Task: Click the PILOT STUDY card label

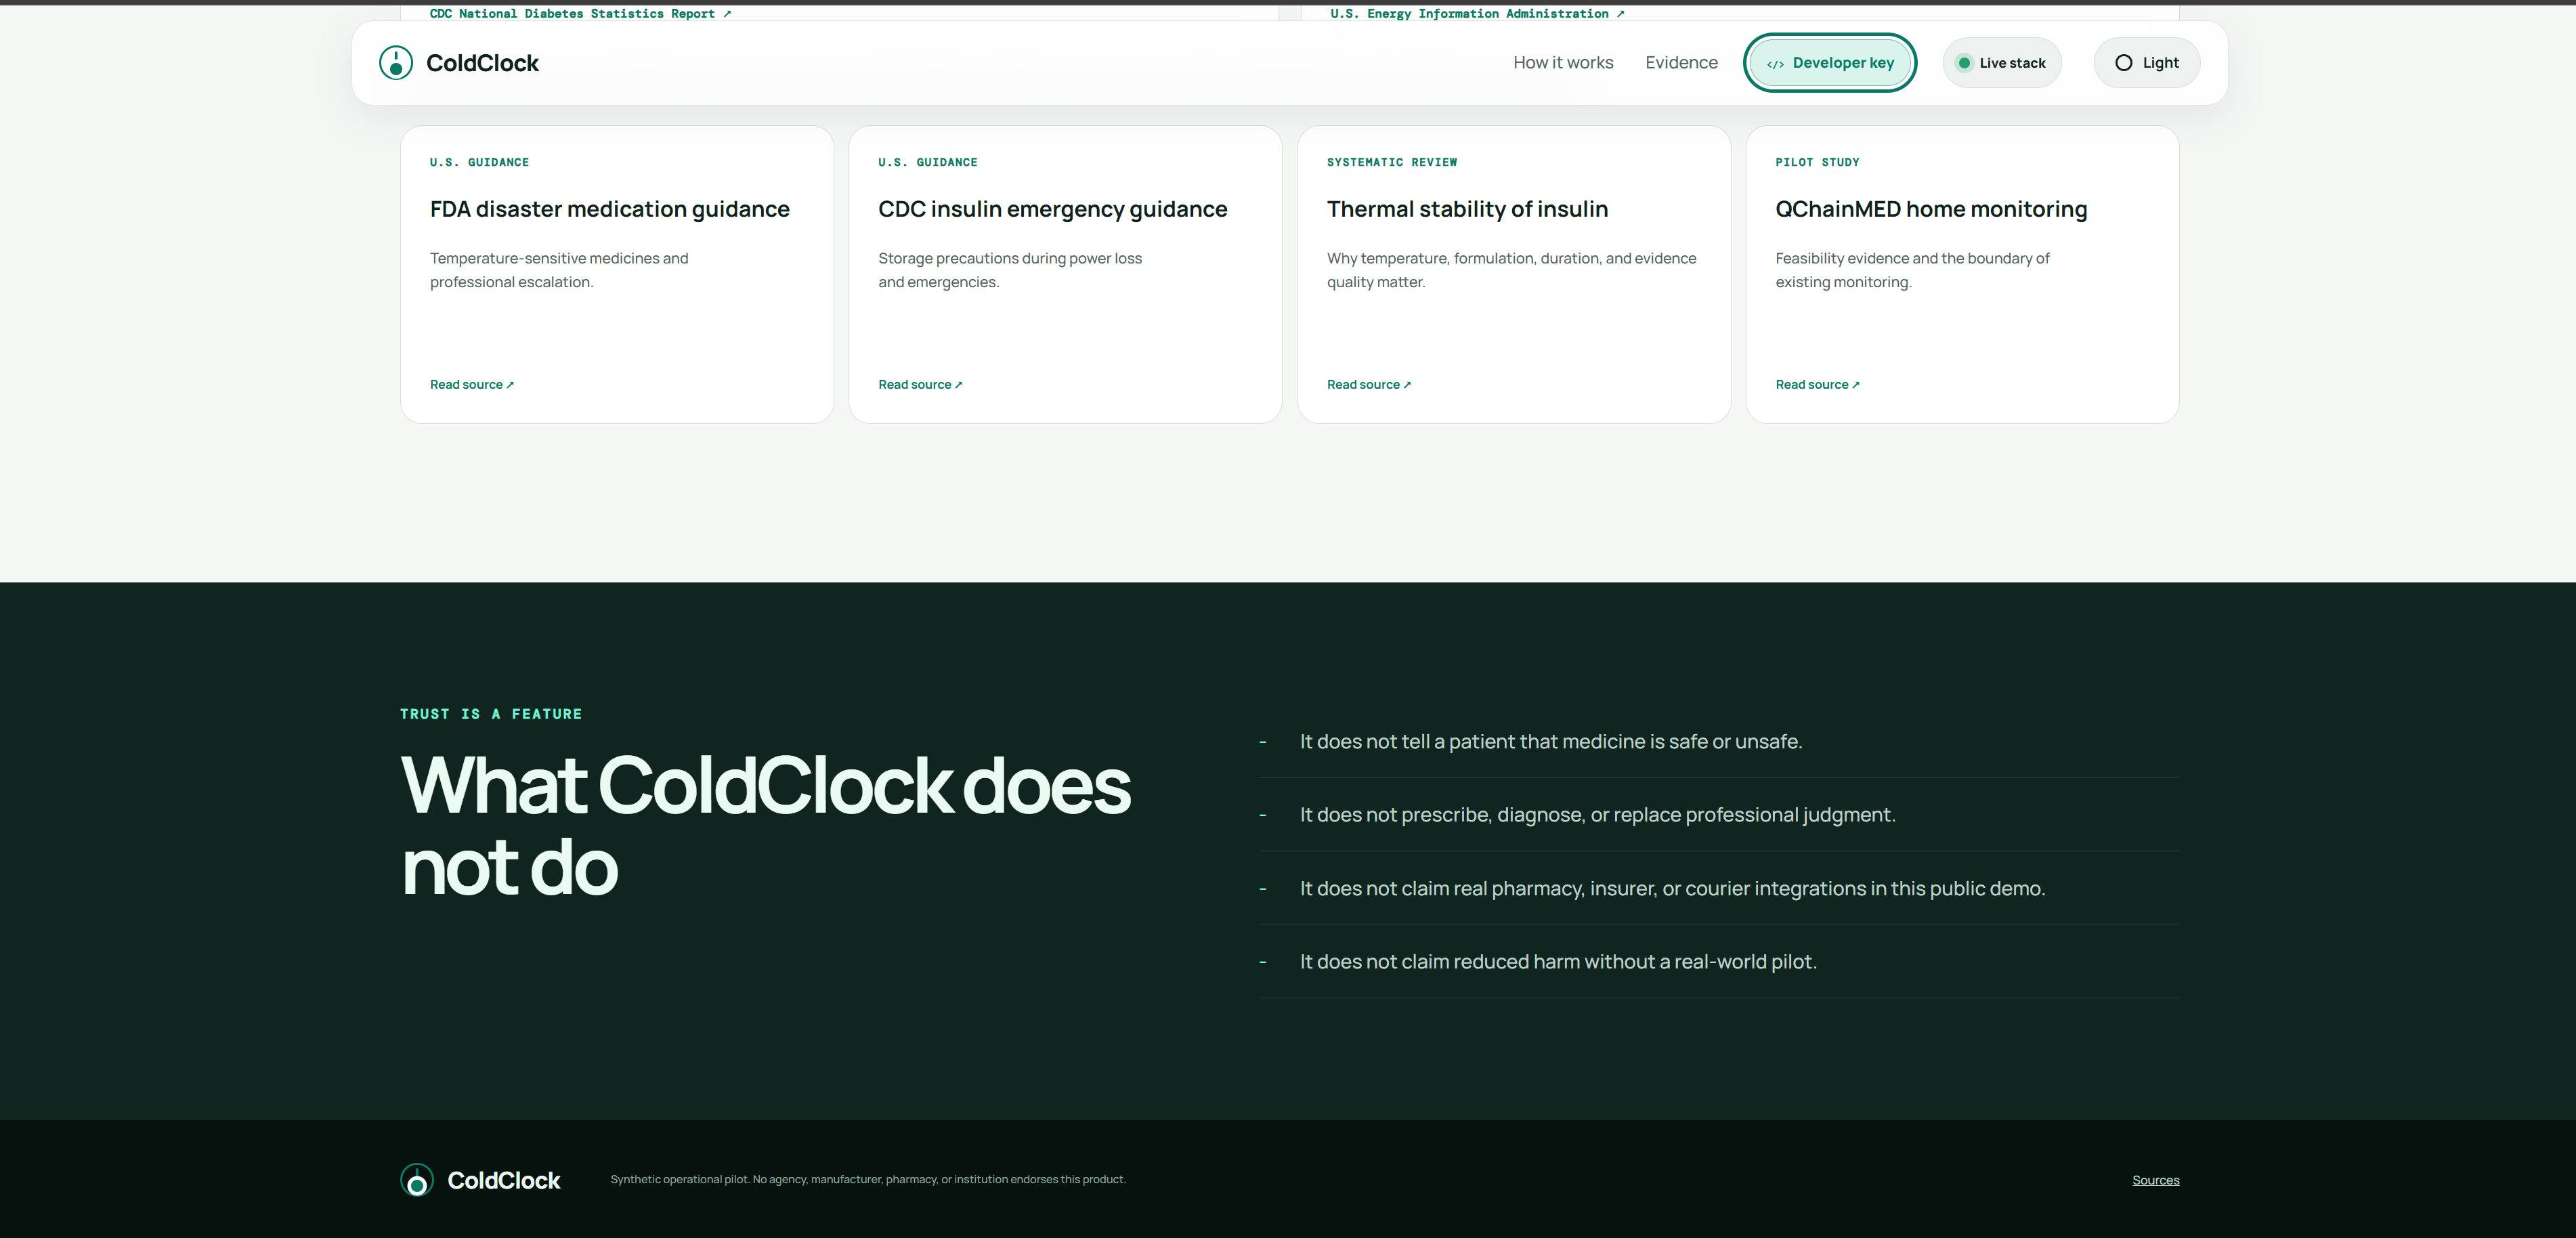Action: 1817,162
